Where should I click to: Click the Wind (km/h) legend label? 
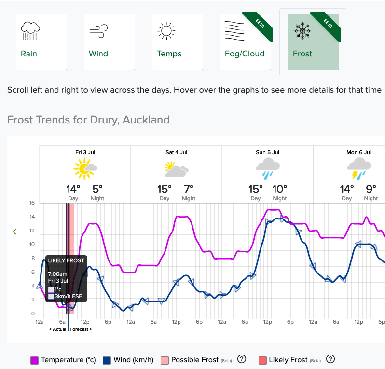point(134,360)
